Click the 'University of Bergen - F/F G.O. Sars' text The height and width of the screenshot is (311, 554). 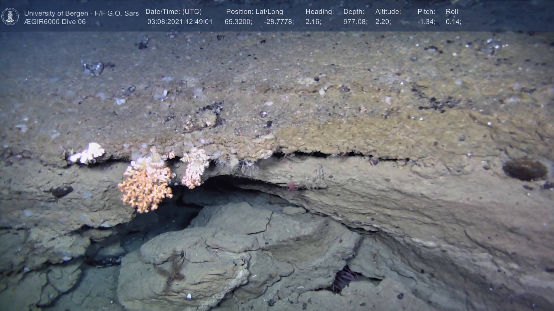point(81,13)
